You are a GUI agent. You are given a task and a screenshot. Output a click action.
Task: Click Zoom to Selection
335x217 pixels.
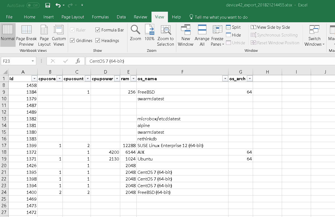[165, 35]
